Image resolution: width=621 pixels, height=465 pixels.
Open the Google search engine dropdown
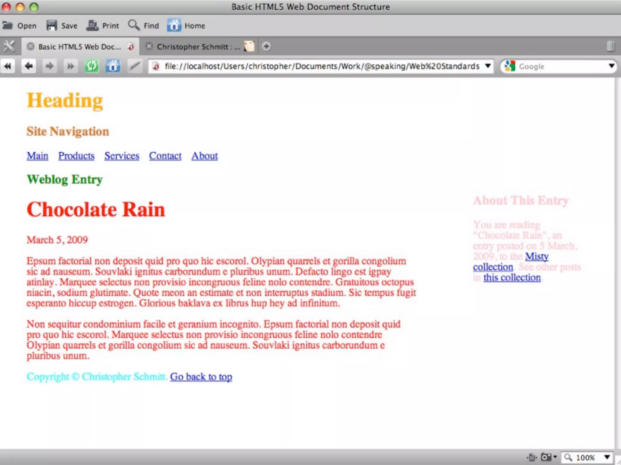(x=611, y=66)
